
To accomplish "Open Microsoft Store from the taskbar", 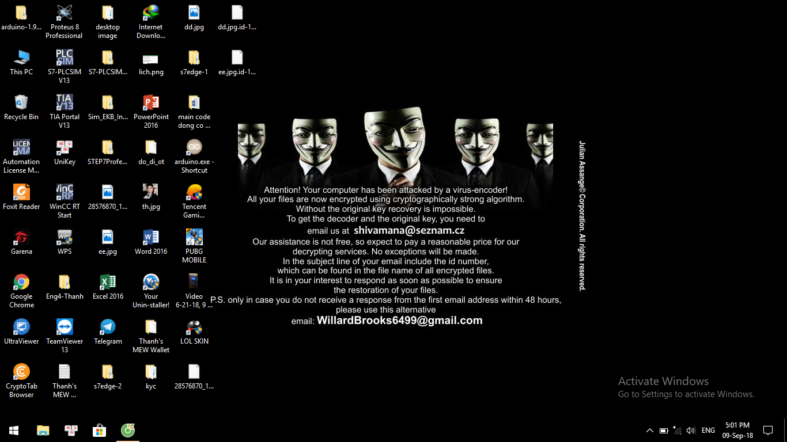I will [x=100, y=430].
